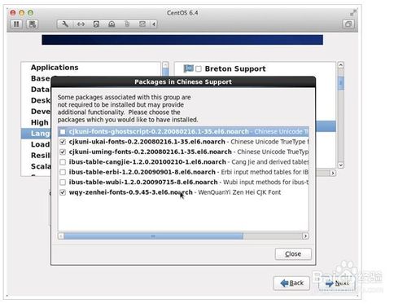Image resolution: width=407 pixels, height=304 pixels.
Task: Click the Breton Support flag icon
Action: click(x=189, y=68)
